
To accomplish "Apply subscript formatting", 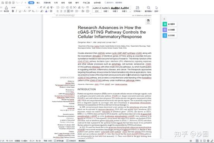I will pos(33,11).
